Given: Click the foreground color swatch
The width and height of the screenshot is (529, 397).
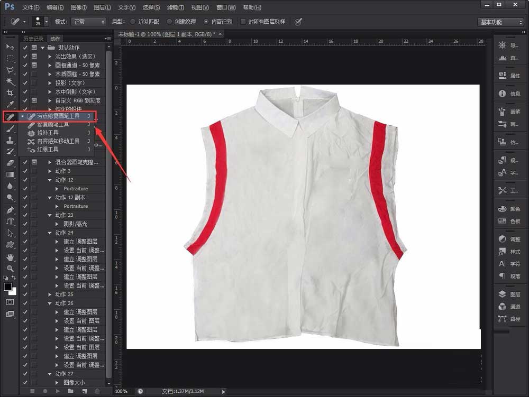Looking at the screenshot, I should click(x=8, y=288).
